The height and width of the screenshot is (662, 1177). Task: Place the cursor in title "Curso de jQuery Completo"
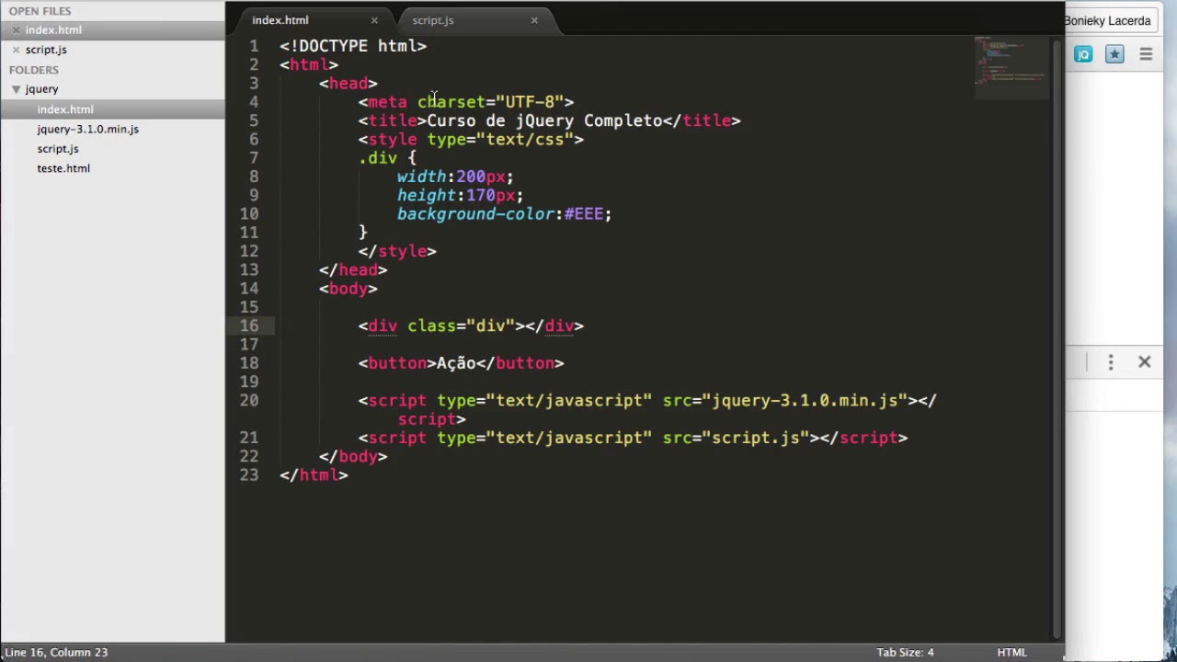click(x=544, y=120)
